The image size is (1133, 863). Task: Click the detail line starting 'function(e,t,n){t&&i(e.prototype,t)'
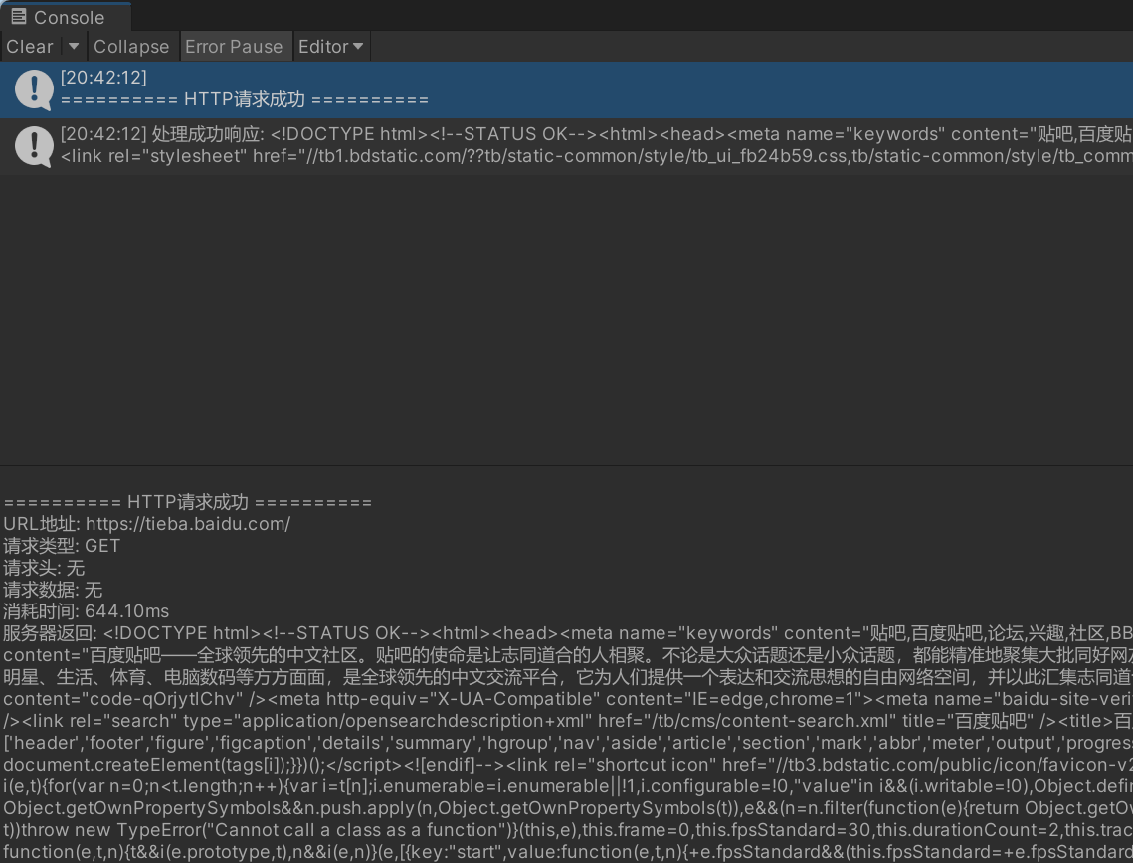(567, 852)
